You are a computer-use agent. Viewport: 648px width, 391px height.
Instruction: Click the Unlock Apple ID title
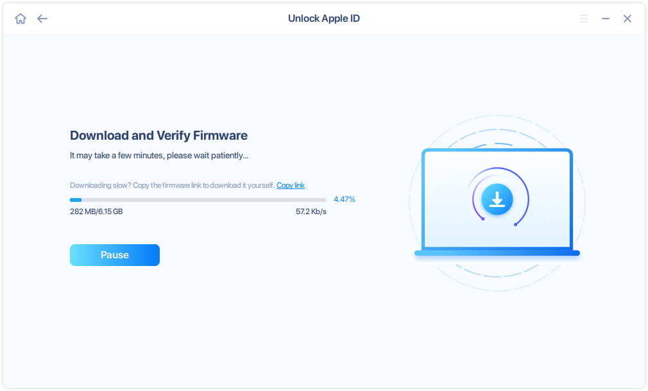point(324,19)
